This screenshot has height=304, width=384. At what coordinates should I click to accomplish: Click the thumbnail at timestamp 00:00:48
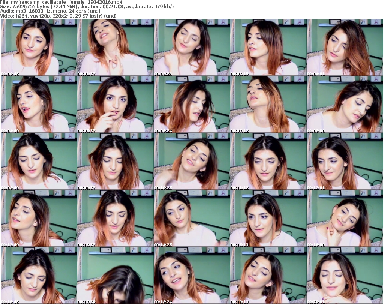39,48
